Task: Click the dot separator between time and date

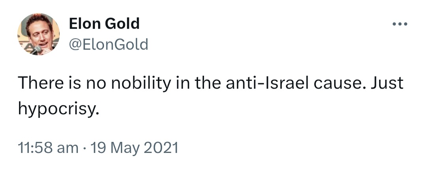Action: coord(85,149)
